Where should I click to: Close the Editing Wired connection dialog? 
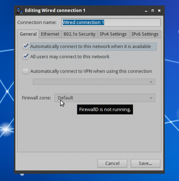pyautogui.click(x=159, y=11)
